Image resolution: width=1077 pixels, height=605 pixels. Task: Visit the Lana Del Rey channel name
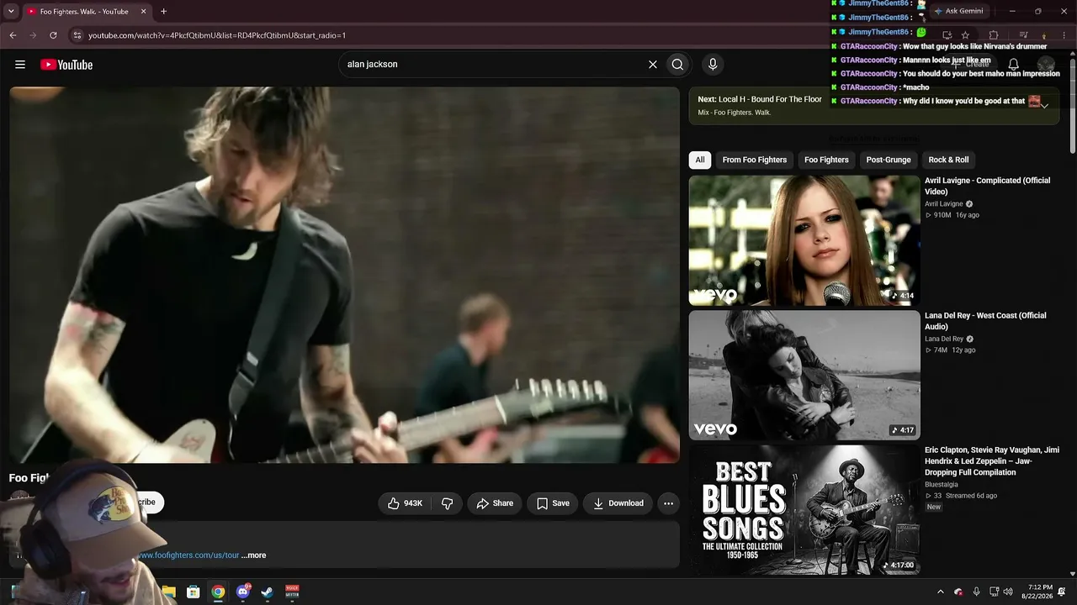(x=944, y=339)
